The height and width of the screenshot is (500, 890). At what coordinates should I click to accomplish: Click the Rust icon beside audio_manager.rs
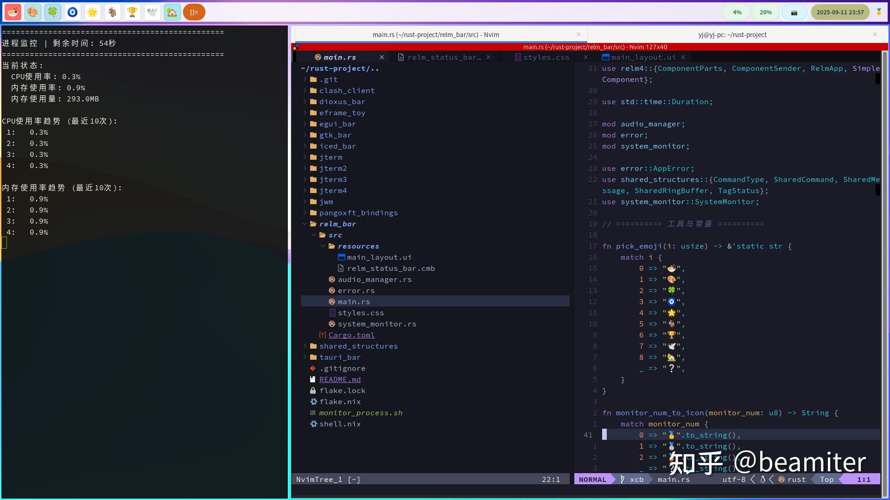click(x=332, y=280)
